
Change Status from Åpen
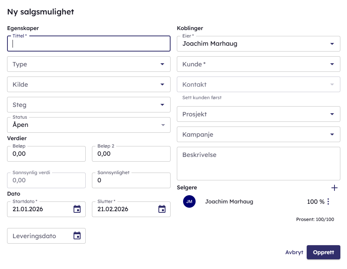[x=89, y=125]
